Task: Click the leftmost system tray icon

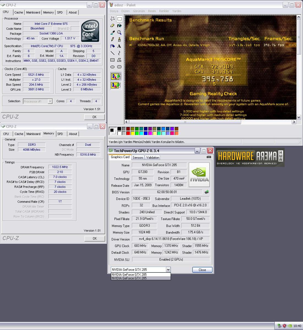Action: point(279,326)
